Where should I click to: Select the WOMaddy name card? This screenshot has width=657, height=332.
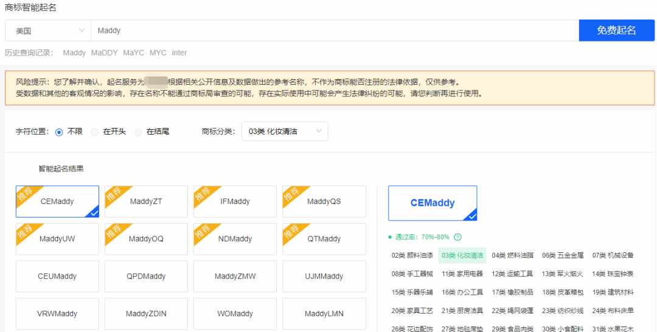pyautogui.click(x=235, y=314)
